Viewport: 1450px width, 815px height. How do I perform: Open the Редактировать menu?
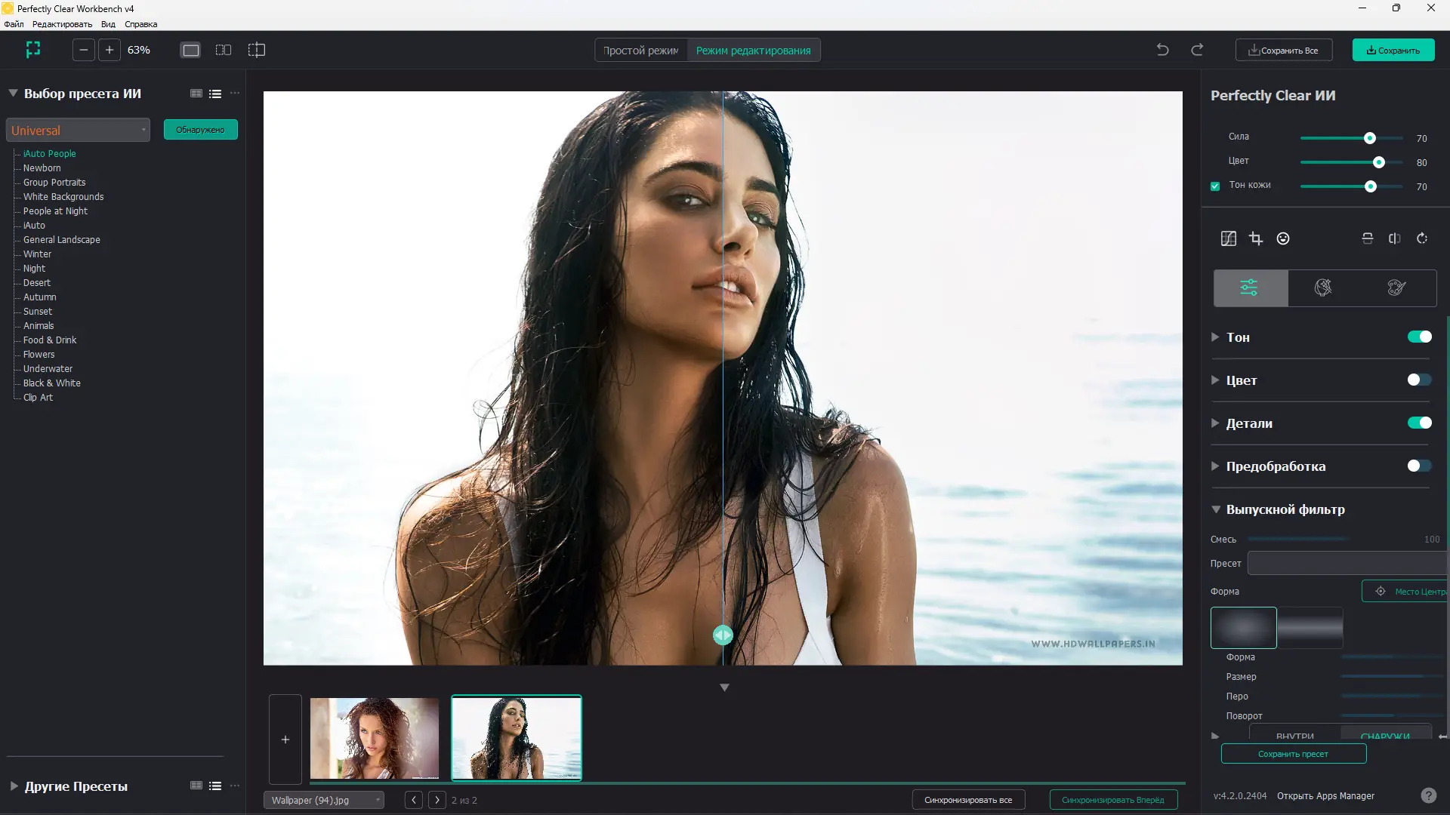click(x=62, y=24)
